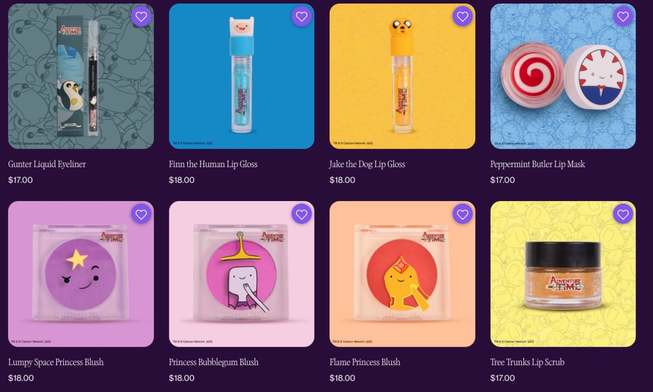Open the Flame Princess Blush name link
653x392 pixels.
[x=365, y=362]
